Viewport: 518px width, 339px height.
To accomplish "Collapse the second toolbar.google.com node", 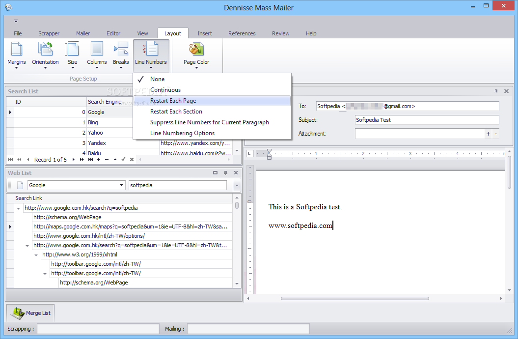I will click(45, 274).
